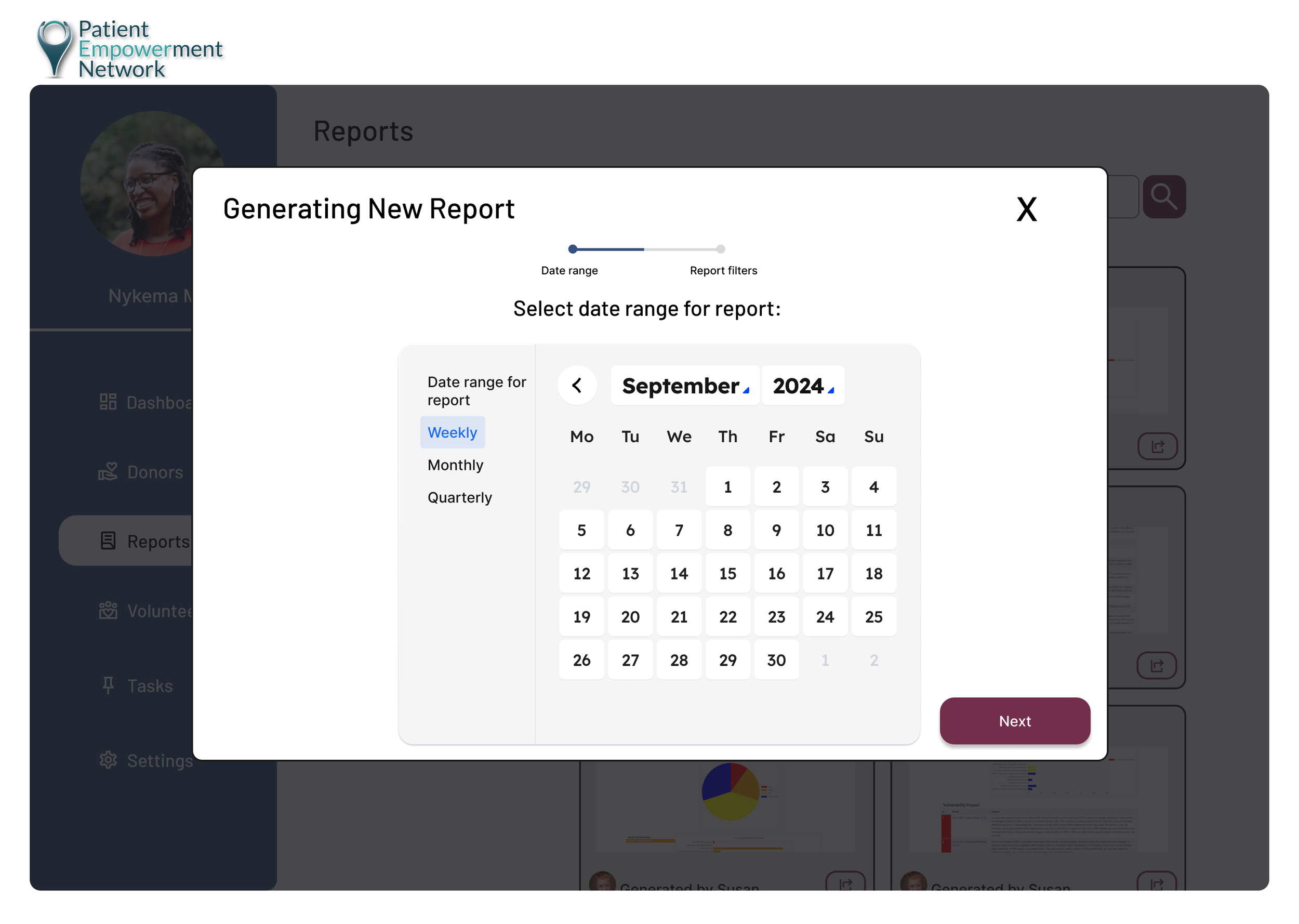Select the Weekly date range option
Screen dimensions: 1299x924
[x=452, y=432]
